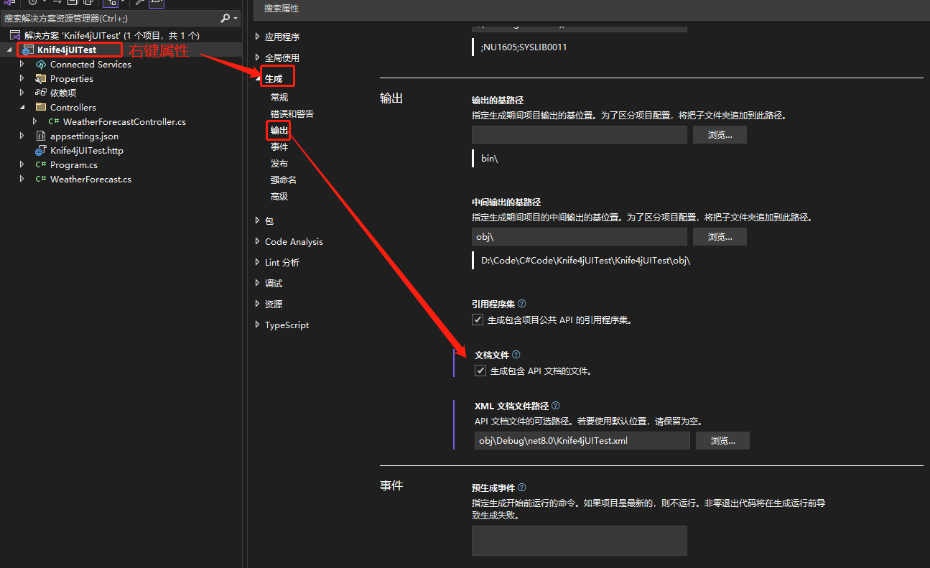Toggle the 生成包含 API 文档的文件 checkbox
This screenshot has width=930, height=568.
coord(480,371)
